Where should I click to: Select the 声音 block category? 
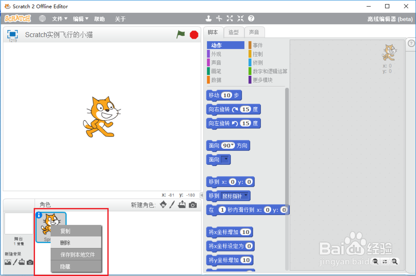coord(225,62)
